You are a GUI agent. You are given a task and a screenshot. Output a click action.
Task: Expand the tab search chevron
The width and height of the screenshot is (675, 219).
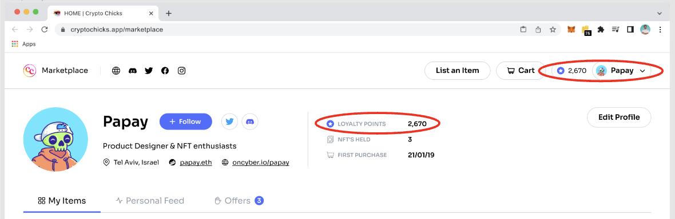click(x=660, y=13)
